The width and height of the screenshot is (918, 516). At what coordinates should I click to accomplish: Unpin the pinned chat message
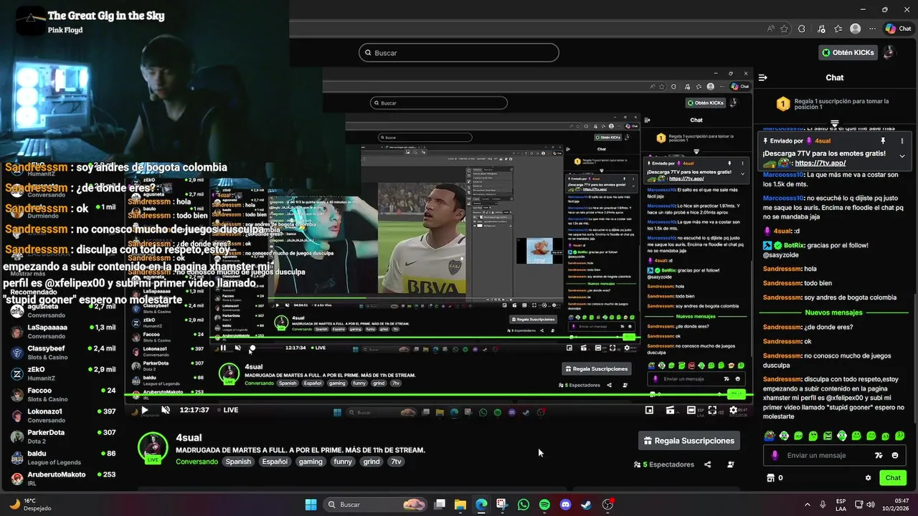click(x=883, y=140)
